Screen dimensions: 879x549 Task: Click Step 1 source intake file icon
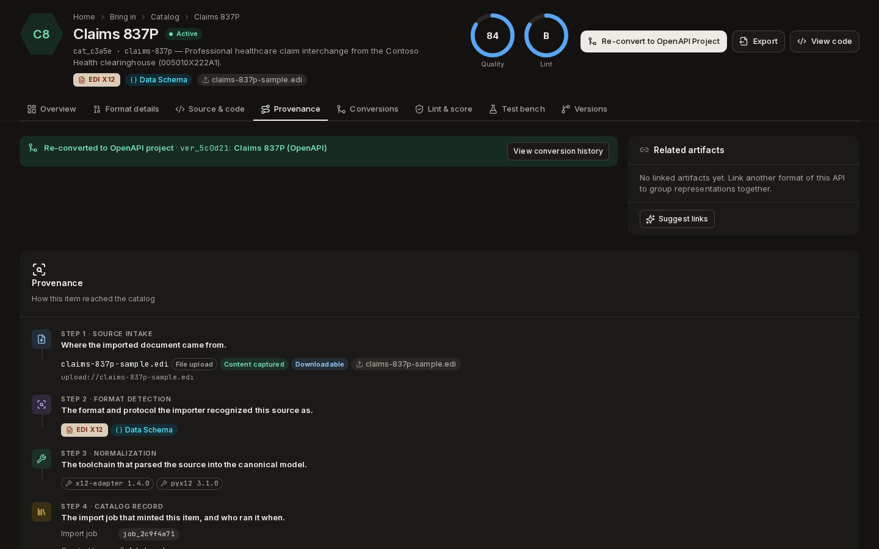tap(42, 339)
